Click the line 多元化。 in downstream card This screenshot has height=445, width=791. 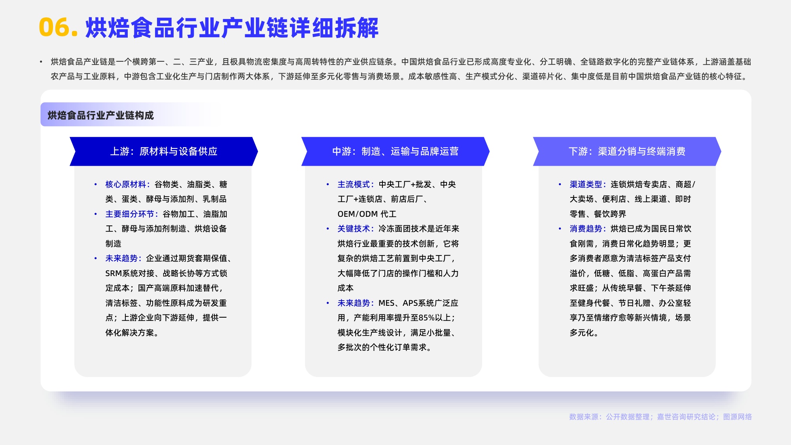584,333
